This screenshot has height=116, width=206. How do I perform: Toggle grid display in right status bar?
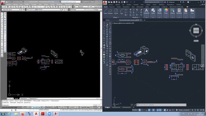pos(140,110)
